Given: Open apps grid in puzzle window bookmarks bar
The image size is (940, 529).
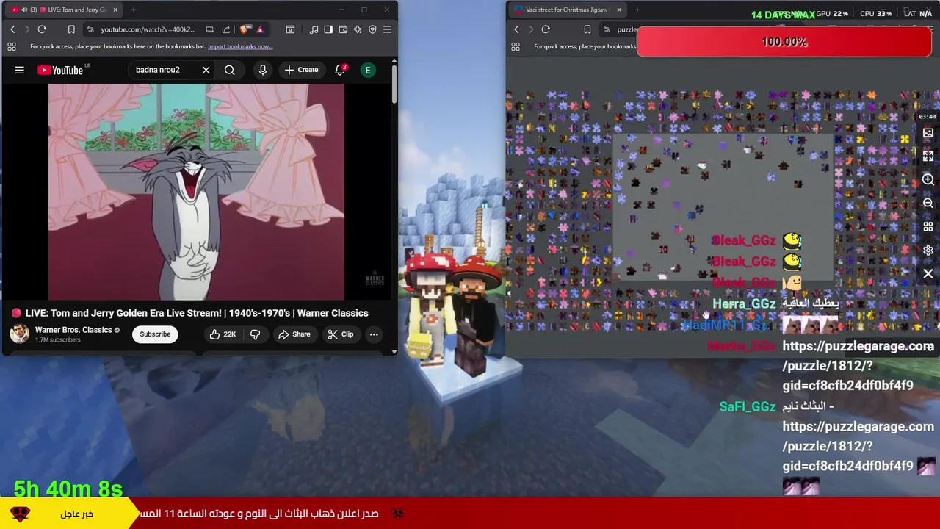Looking at the screenshot, I should [516, 46].
